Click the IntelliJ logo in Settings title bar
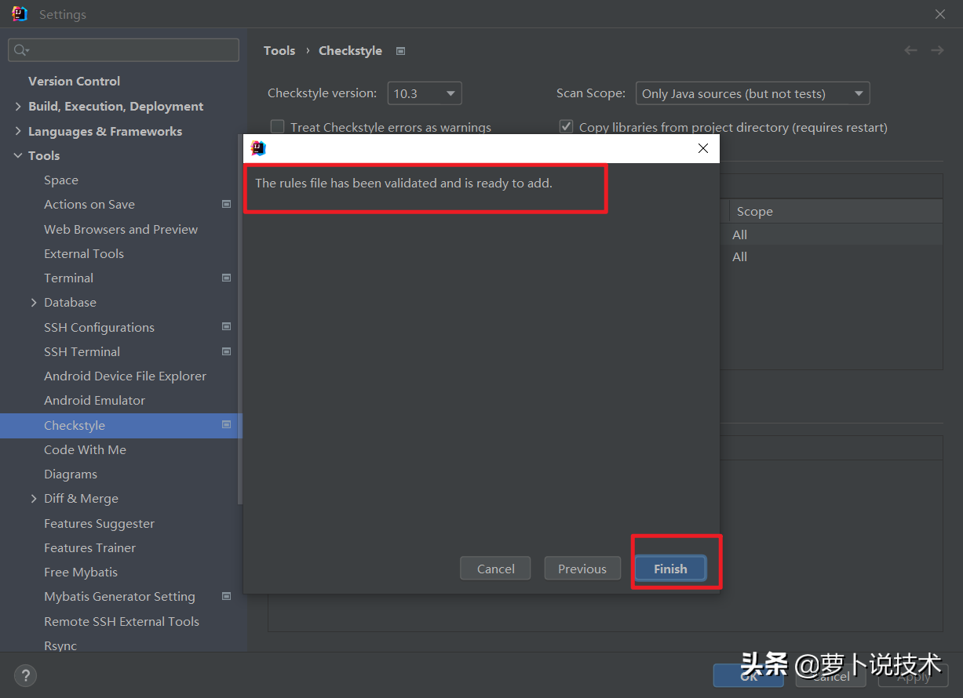The height and width of the screenshot is (698, 963). click(x=20, y=14)
